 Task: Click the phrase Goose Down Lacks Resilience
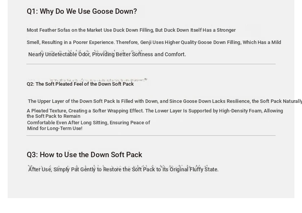[210, 101]
